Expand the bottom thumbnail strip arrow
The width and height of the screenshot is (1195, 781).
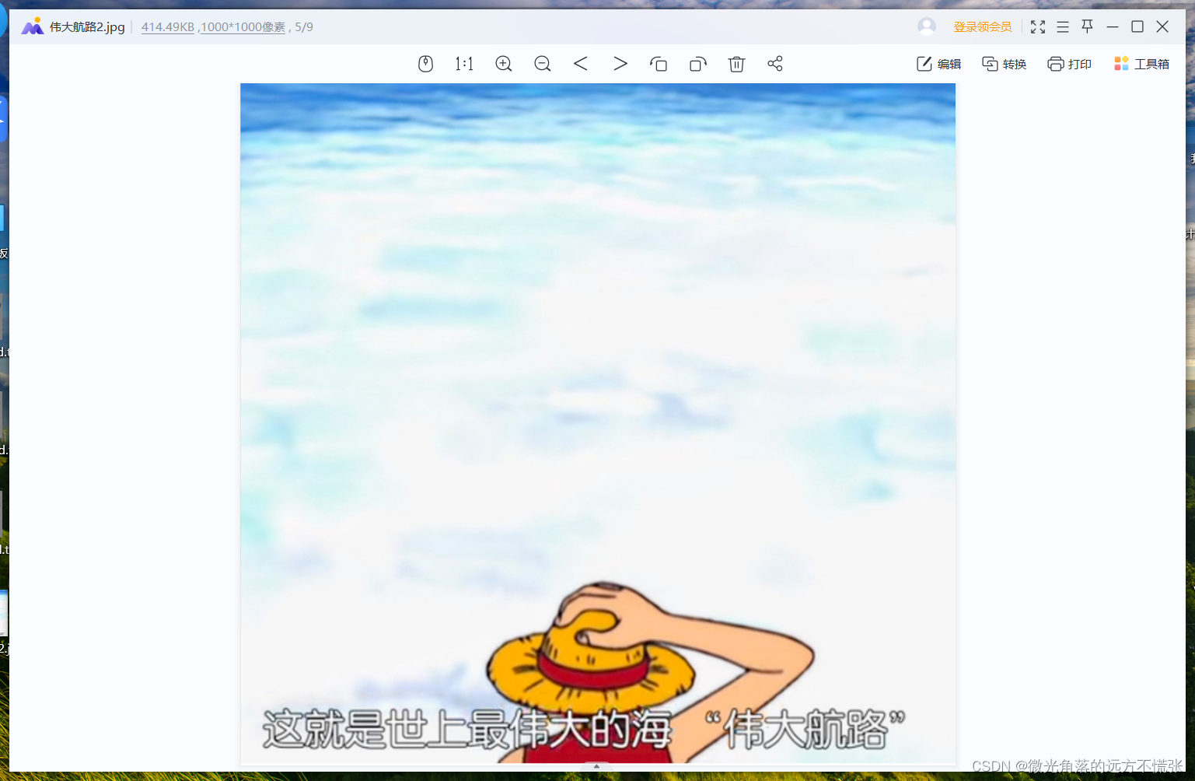click(596, 766)
